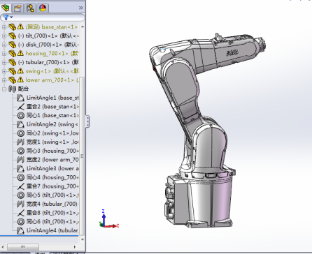Click the tree scroll-up arrow
This screenshot has width=312, height=254.
pyautogui.click(x=83, y=27)
